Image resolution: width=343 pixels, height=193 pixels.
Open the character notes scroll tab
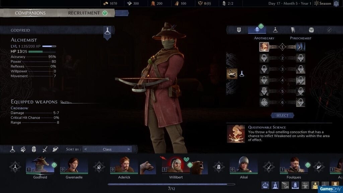239,30
